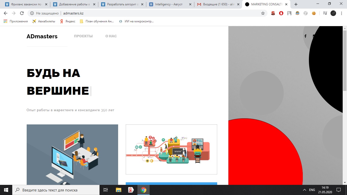Open the media control playlist icon

pyautogui.click(x=325, y=13)
